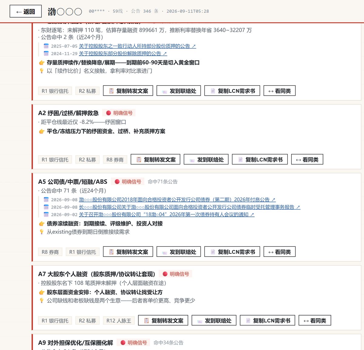Open the 2025-07-05 股份质押 announcement link

[137, 46]
